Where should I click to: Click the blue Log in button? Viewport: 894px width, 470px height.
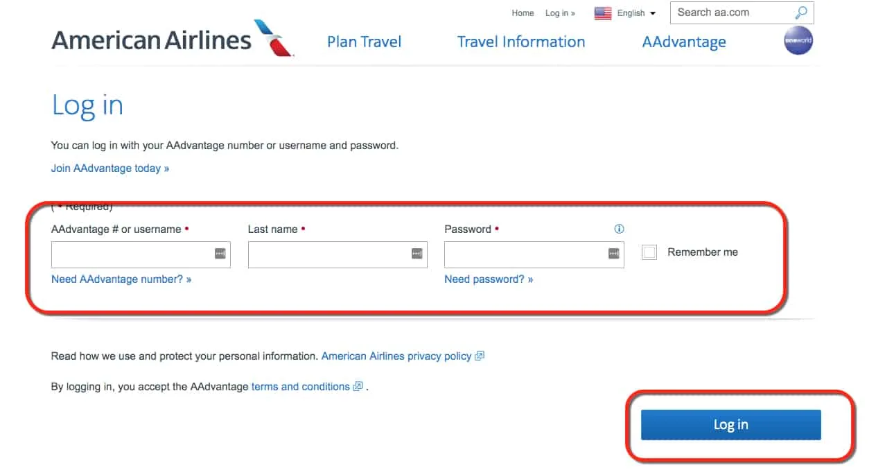730,424
